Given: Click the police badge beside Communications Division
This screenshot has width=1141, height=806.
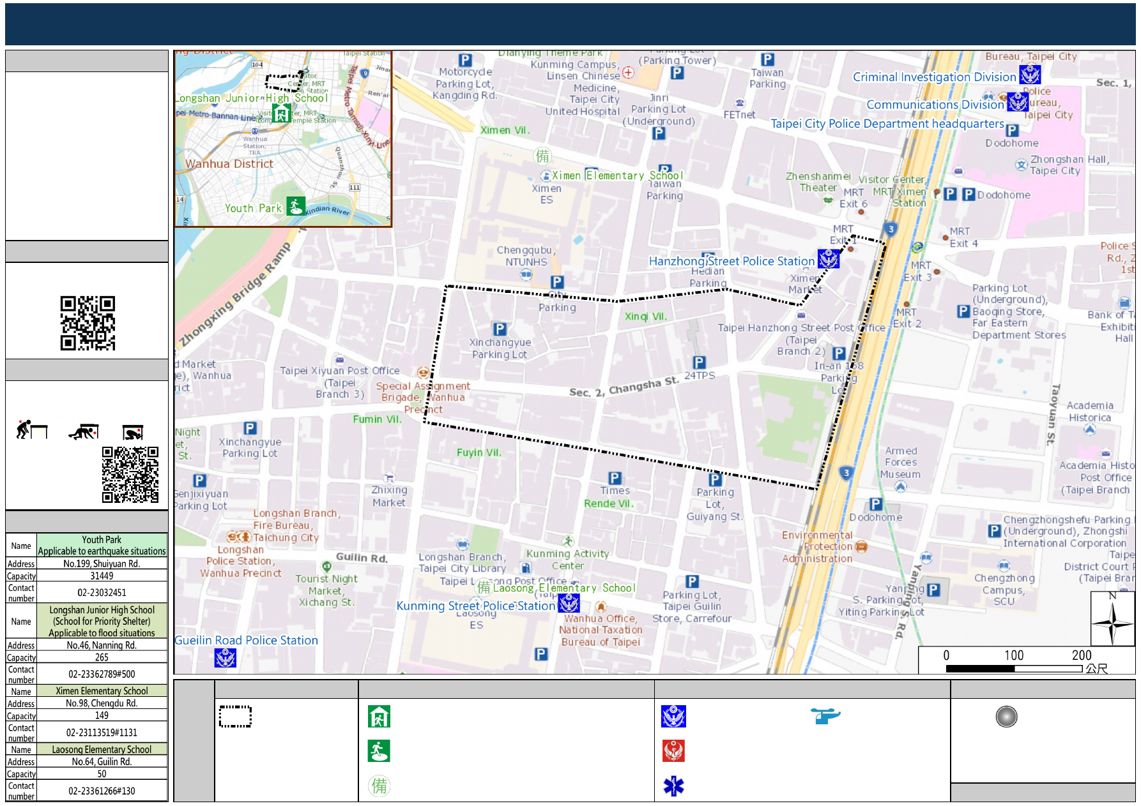Looking at the screenshot, I should [x=1017, y=102].
